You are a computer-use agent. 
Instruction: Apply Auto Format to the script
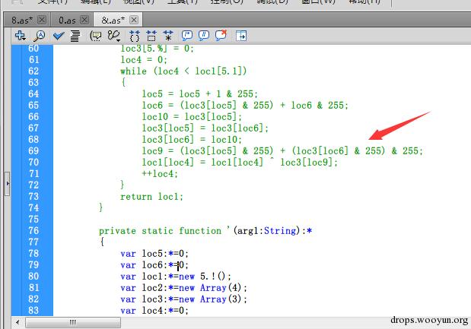click(x=75, y=35)
